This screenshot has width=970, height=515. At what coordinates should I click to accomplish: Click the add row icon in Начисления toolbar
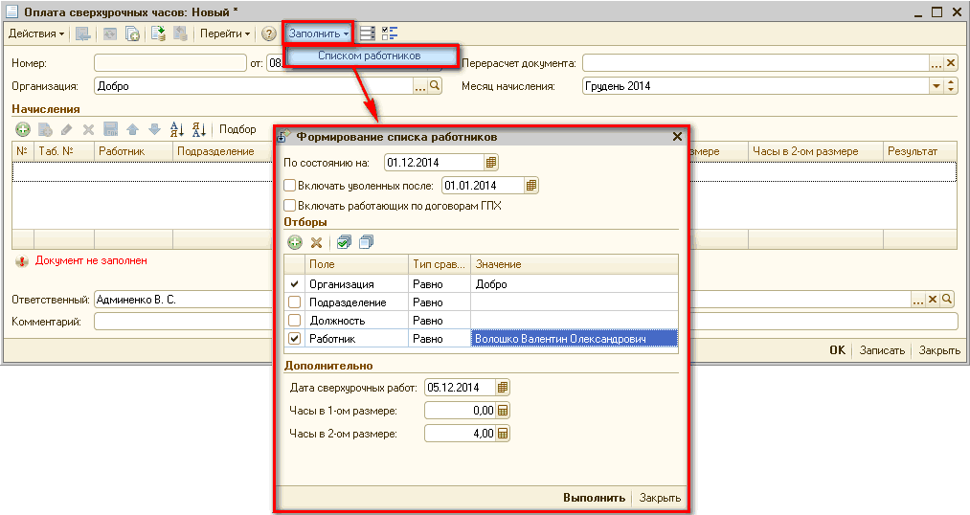tap(22, 129)
